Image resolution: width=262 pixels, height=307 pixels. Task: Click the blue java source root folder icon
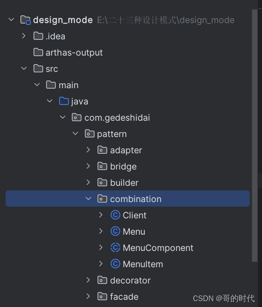(64, 101)
